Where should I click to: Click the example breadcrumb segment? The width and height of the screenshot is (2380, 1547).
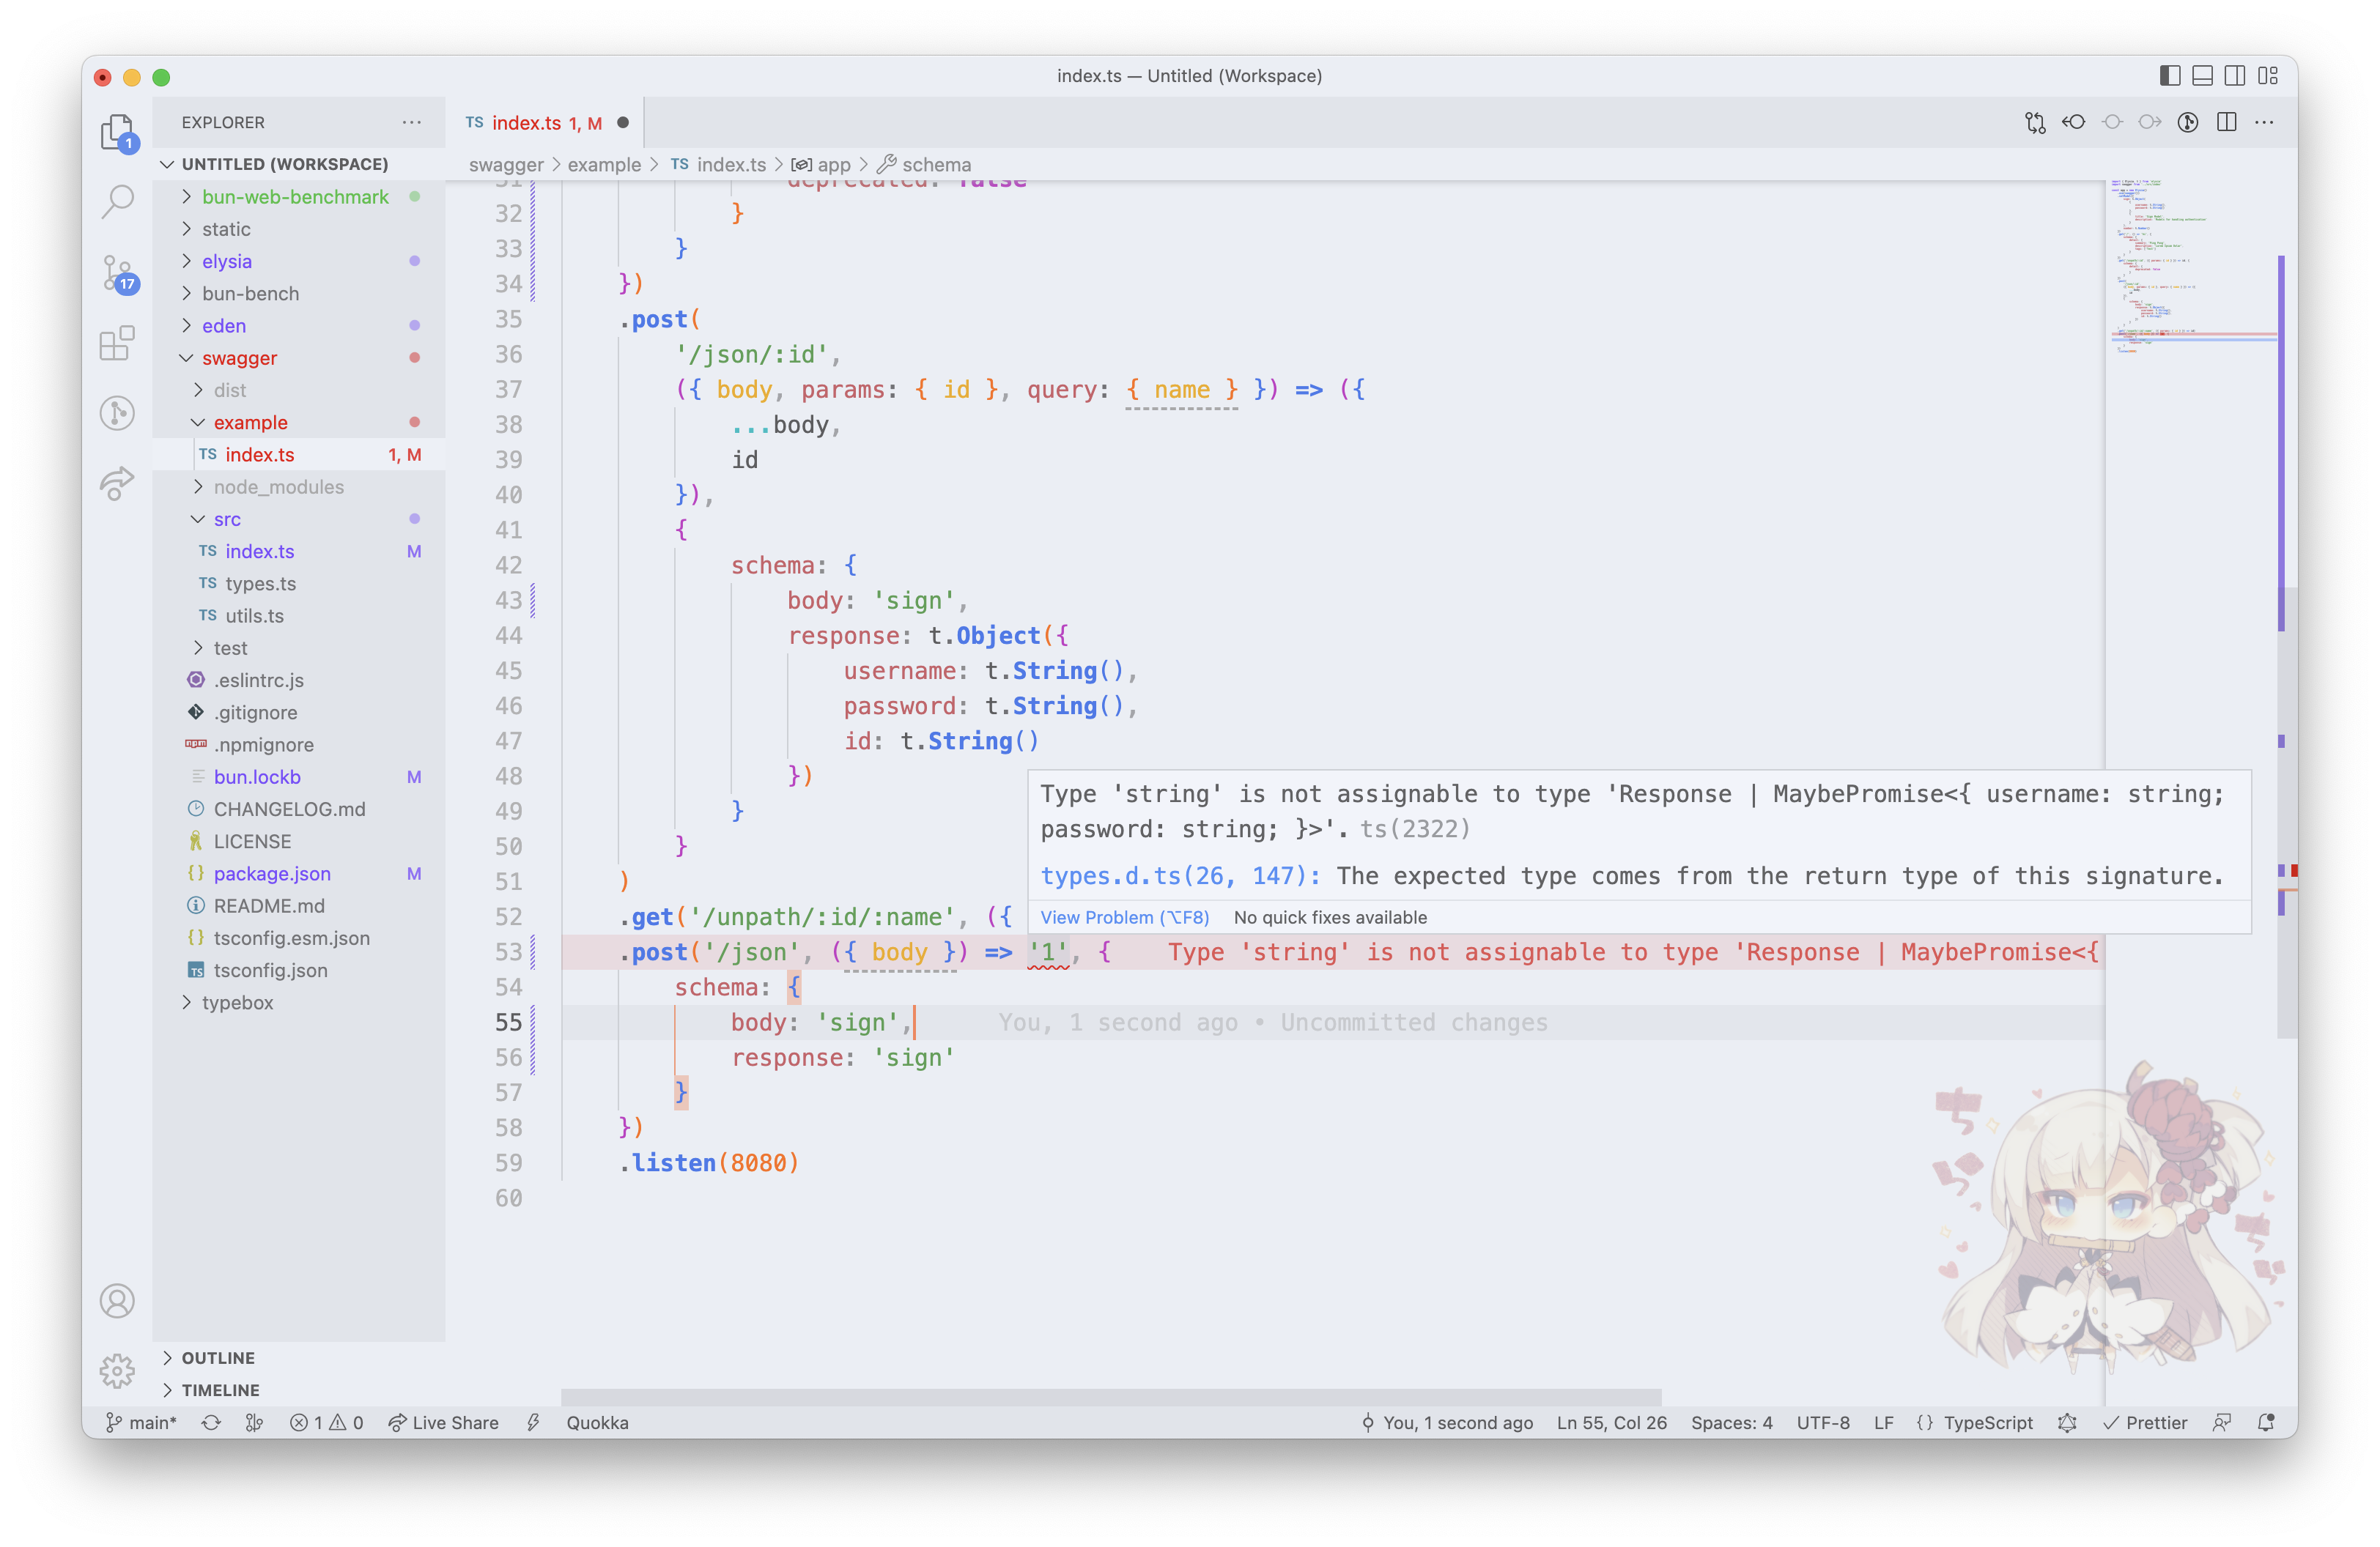604,165
